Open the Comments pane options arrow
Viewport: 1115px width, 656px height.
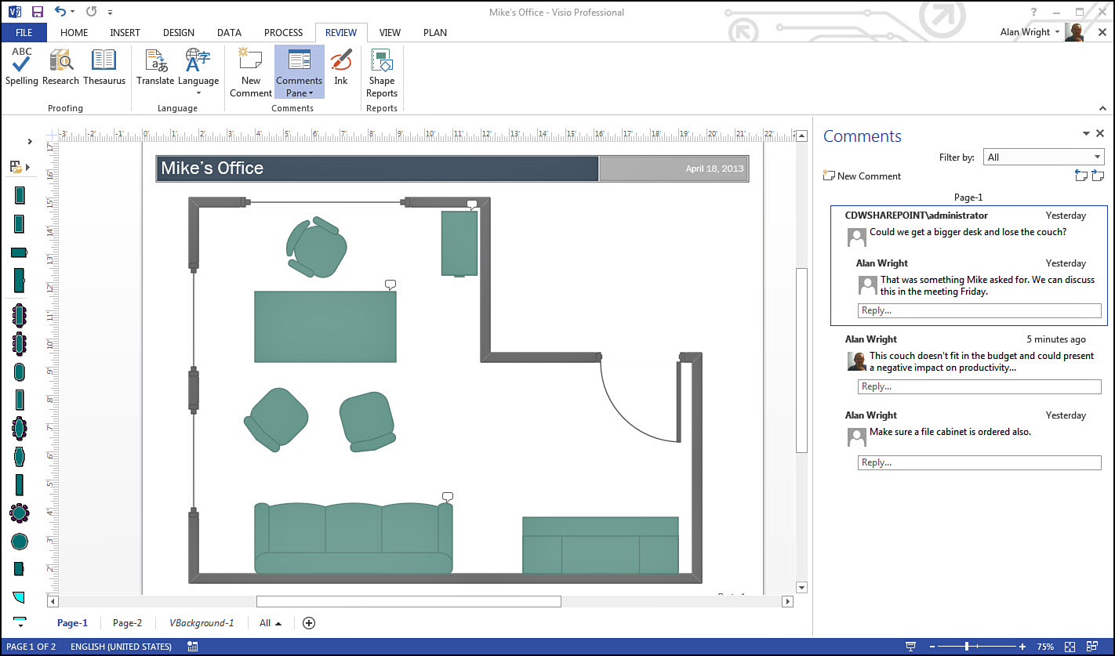[1086, 134]
